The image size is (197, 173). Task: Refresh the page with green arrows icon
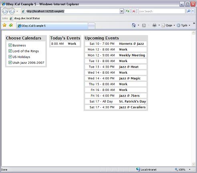pyautogui.click(x=127, y=11)
